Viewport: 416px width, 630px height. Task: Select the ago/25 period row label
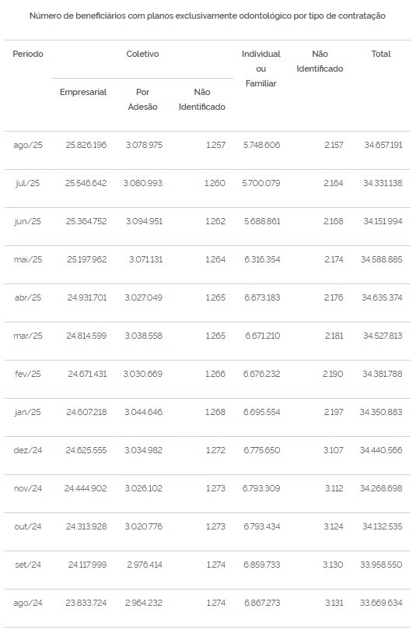[x=28, y=145]
